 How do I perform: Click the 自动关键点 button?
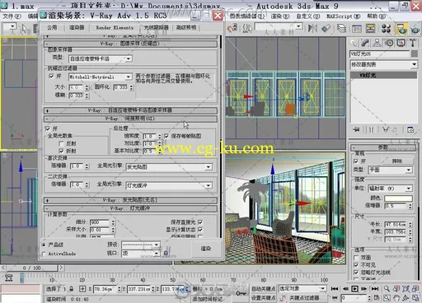click(263, 289)
